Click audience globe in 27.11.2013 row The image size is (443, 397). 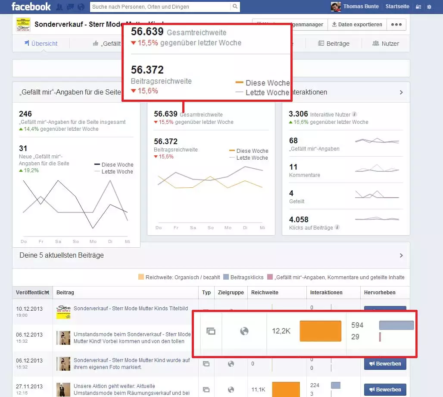pyautogui.click(x=231, y=390)
